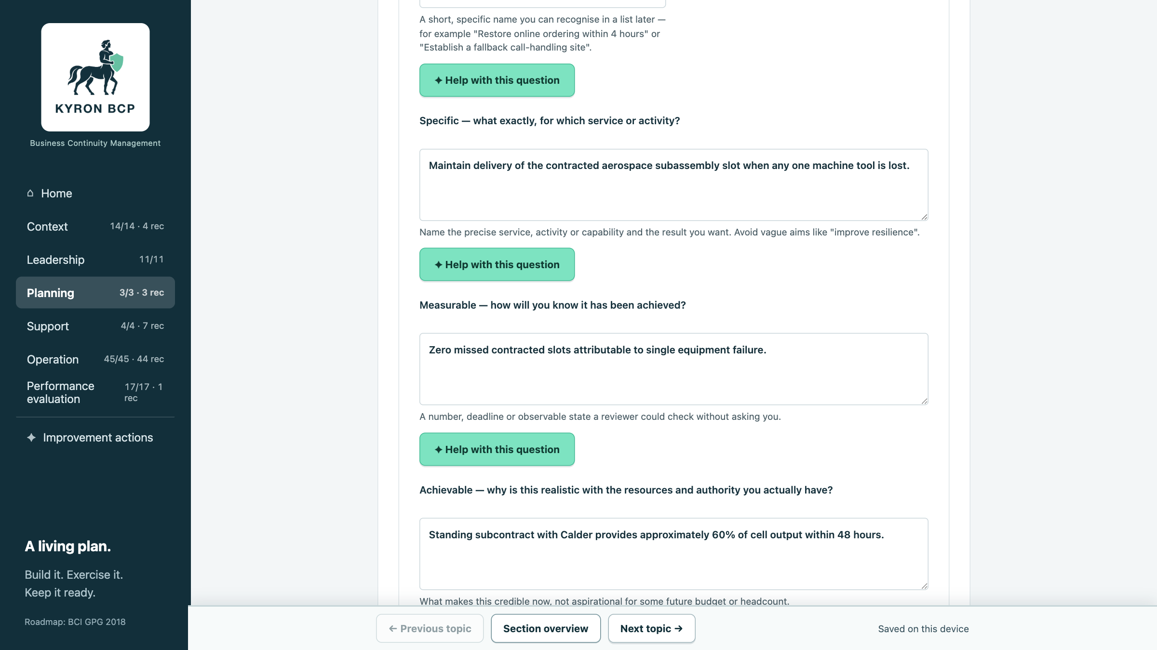Edit the Achievable answer text area
The image size is (1157, 650).
click(674, 554)
